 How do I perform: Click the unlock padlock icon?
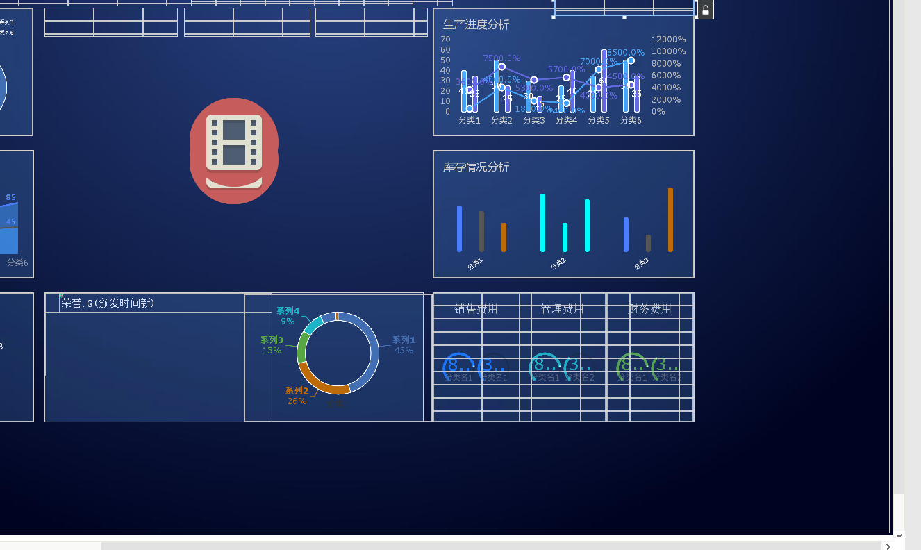click(705, 10)
